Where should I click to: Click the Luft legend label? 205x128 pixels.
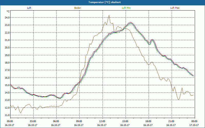click(29, 8)
